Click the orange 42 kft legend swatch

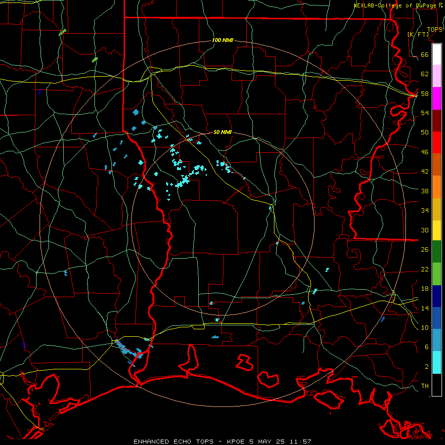(x=437, y=186)
